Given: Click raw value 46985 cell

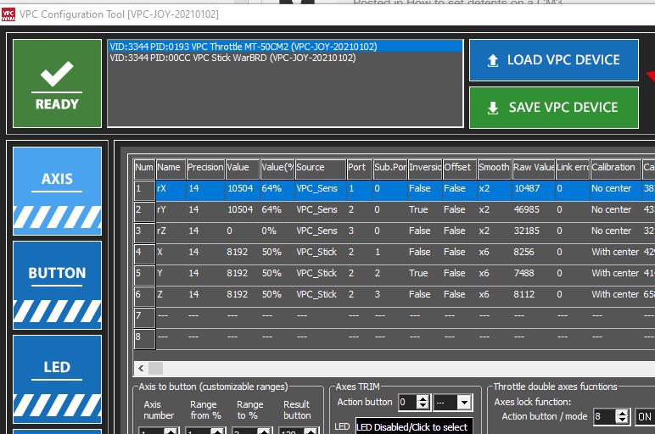Looking at the screenshot, I should [x=534, y=210].
